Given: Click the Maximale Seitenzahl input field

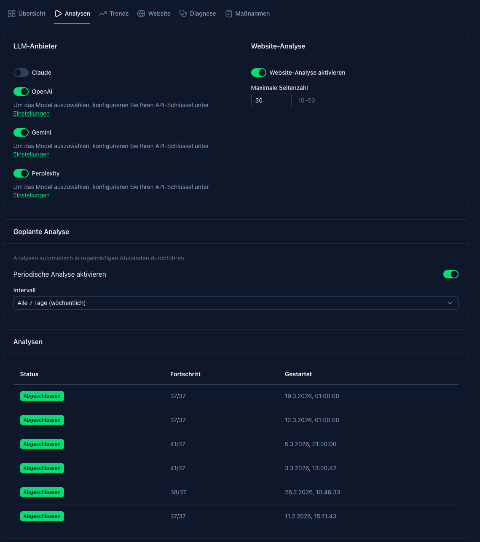Looking at the screenshot, I should (271, 100).
